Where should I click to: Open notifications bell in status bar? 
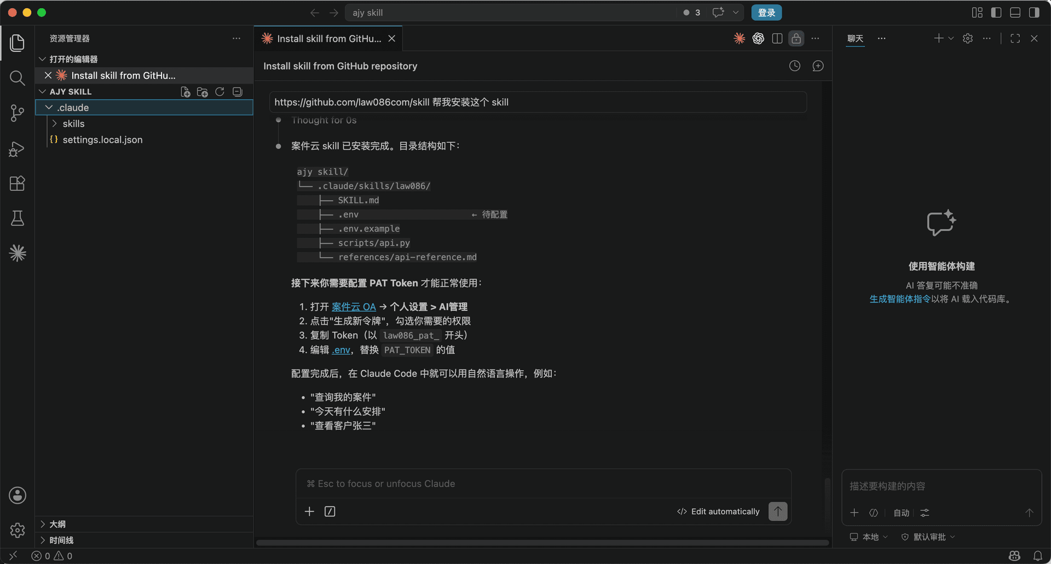[1038, 556]
